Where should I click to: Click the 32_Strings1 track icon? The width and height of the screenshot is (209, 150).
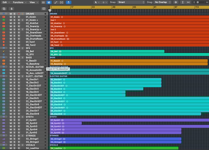pyautogui.click(x=4, y=139)
